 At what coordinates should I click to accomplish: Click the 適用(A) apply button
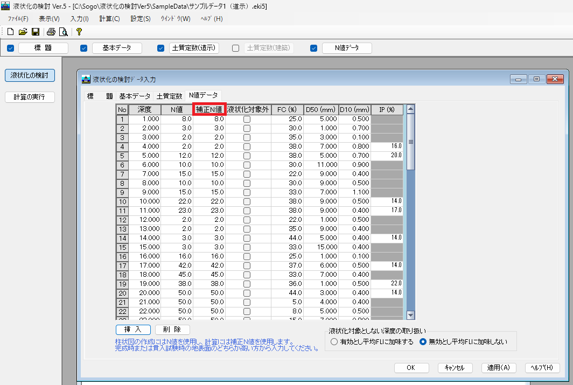[x=499, y=368]
